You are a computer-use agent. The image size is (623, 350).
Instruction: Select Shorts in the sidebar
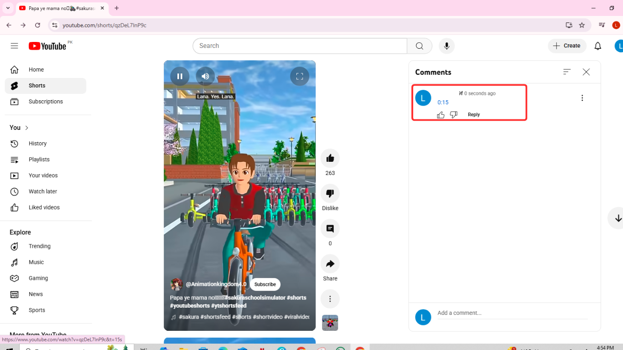(46, 86)
